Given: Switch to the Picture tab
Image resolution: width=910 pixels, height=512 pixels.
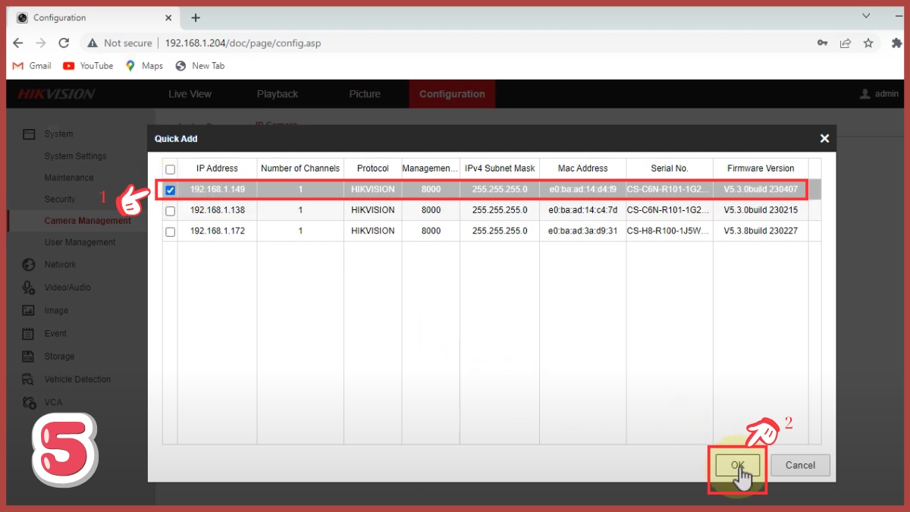Looking at the screenshot, I should pos(365,94).
